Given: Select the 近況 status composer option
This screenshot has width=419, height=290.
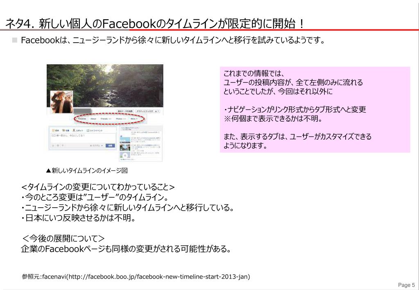Looking at the screenshot, I should 55,130.
